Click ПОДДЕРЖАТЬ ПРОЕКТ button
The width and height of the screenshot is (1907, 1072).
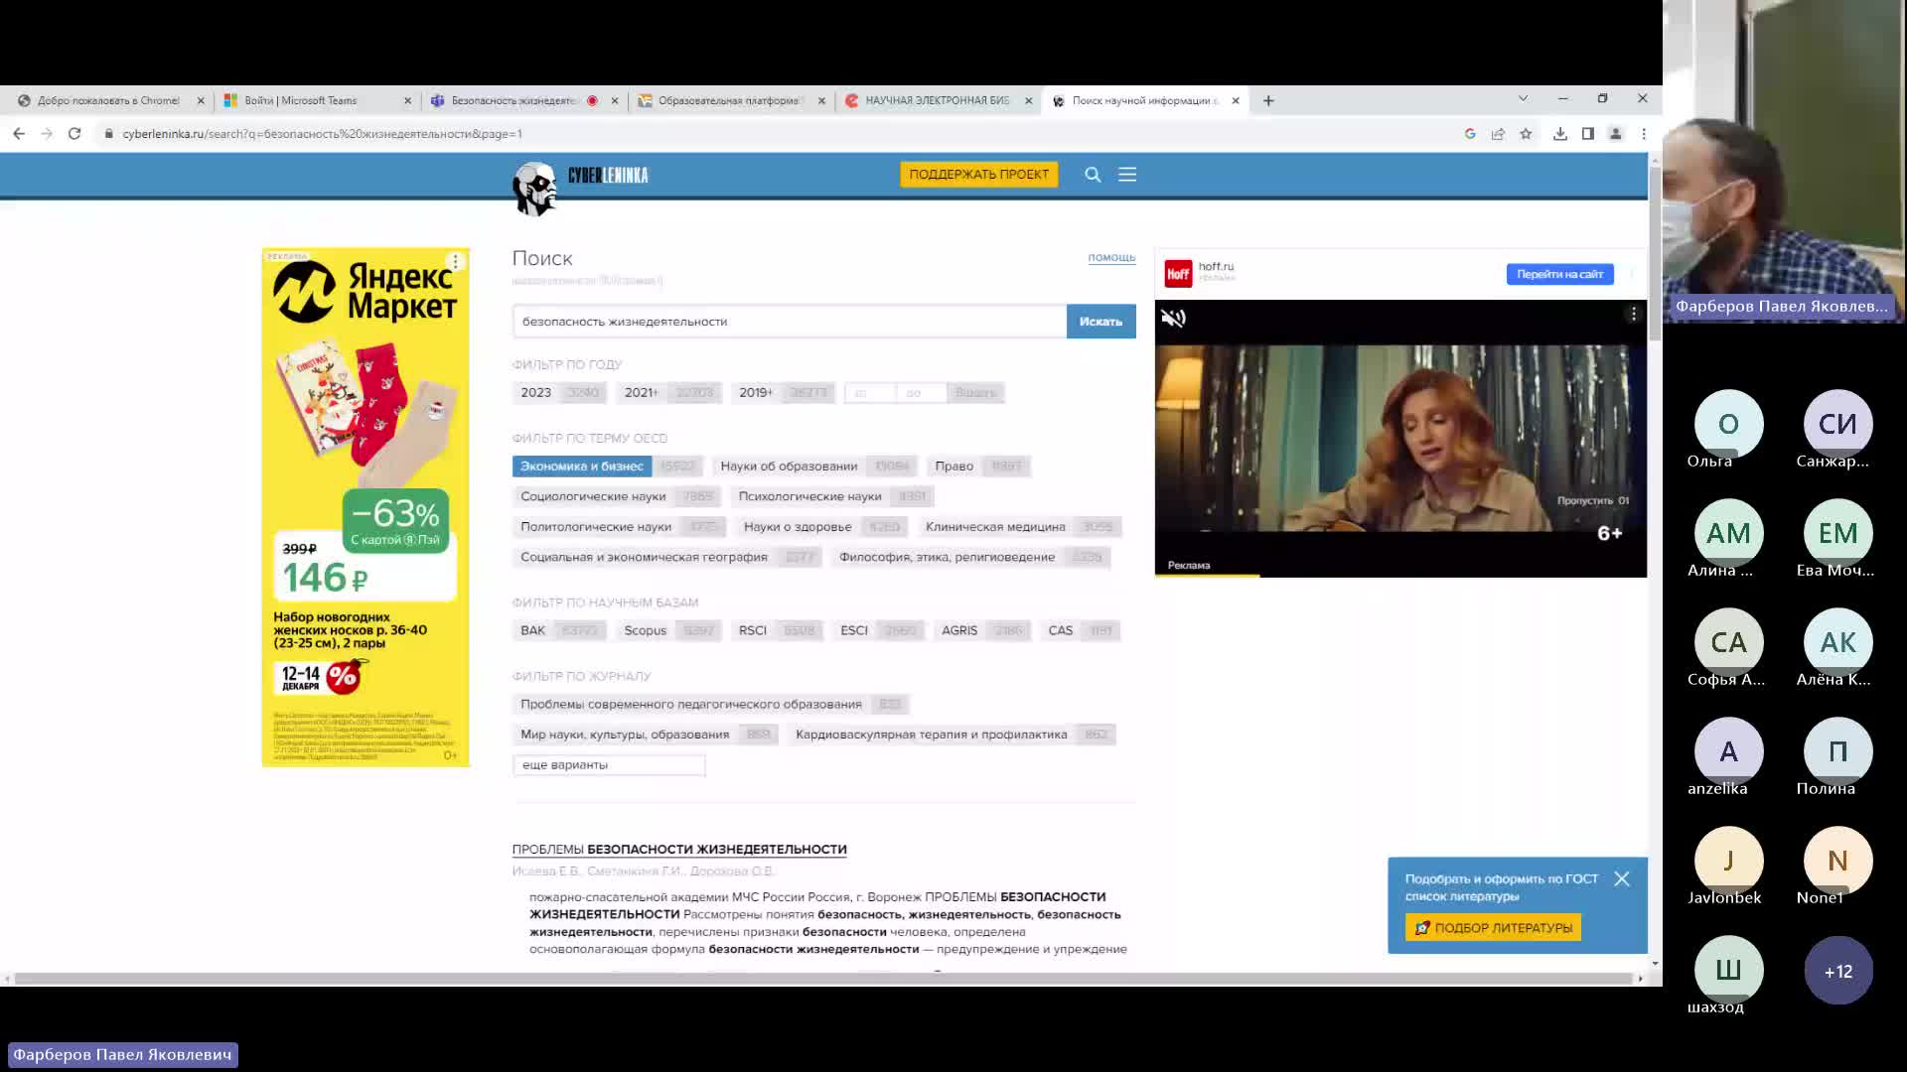coord(978,175)
